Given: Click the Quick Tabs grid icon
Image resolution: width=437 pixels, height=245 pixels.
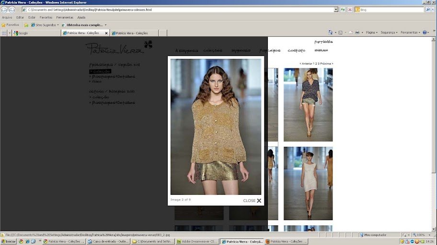Looking at the screenshot, I should (4, 33).
